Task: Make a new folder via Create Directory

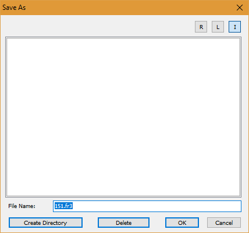Action: (x=45, y=223)
